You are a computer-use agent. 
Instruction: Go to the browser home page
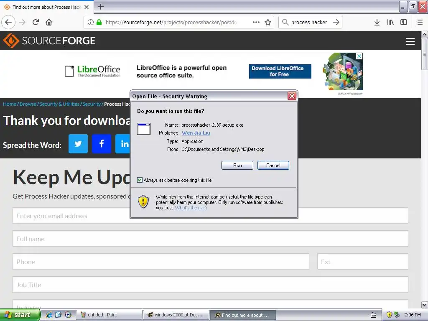point(49,22)
